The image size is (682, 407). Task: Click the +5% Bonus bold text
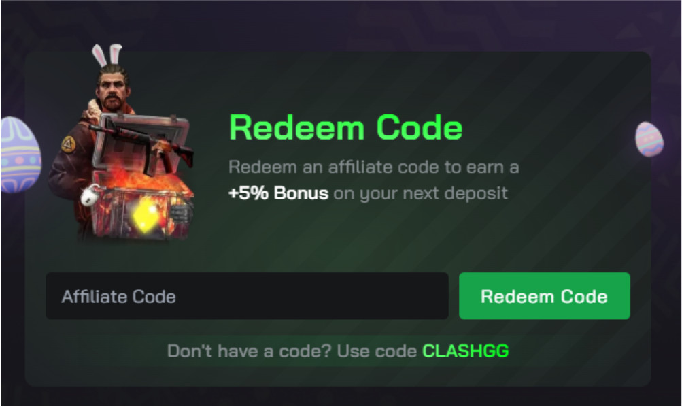(278, 193)
